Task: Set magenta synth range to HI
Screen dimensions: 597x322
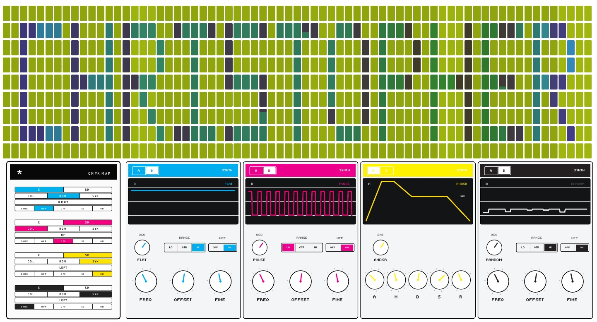Action: (315, 248)
